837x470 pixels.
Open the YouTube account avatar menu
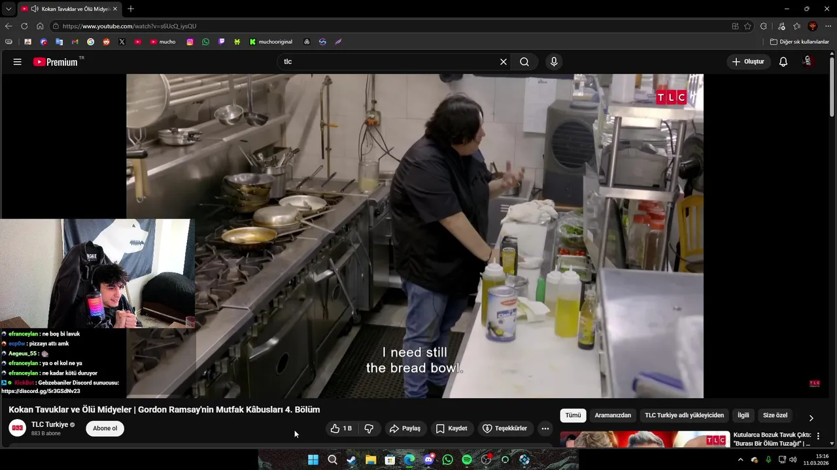808,61
